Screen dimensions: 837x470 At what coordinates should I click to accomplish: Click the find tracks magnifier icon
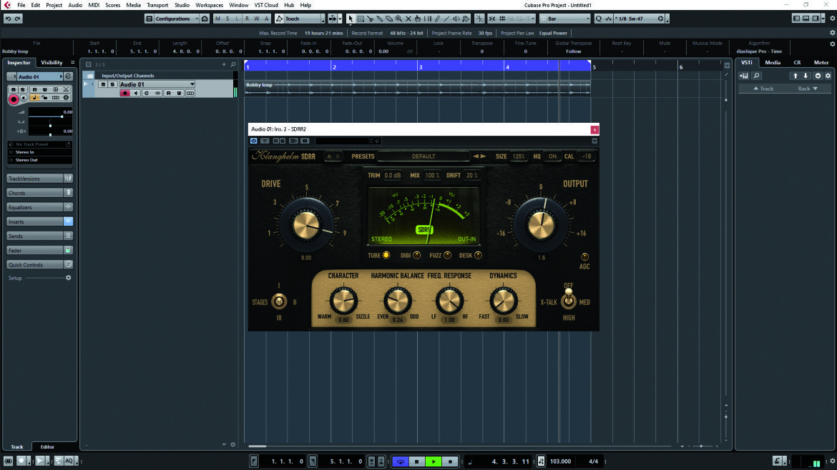(x=233, y=64)
